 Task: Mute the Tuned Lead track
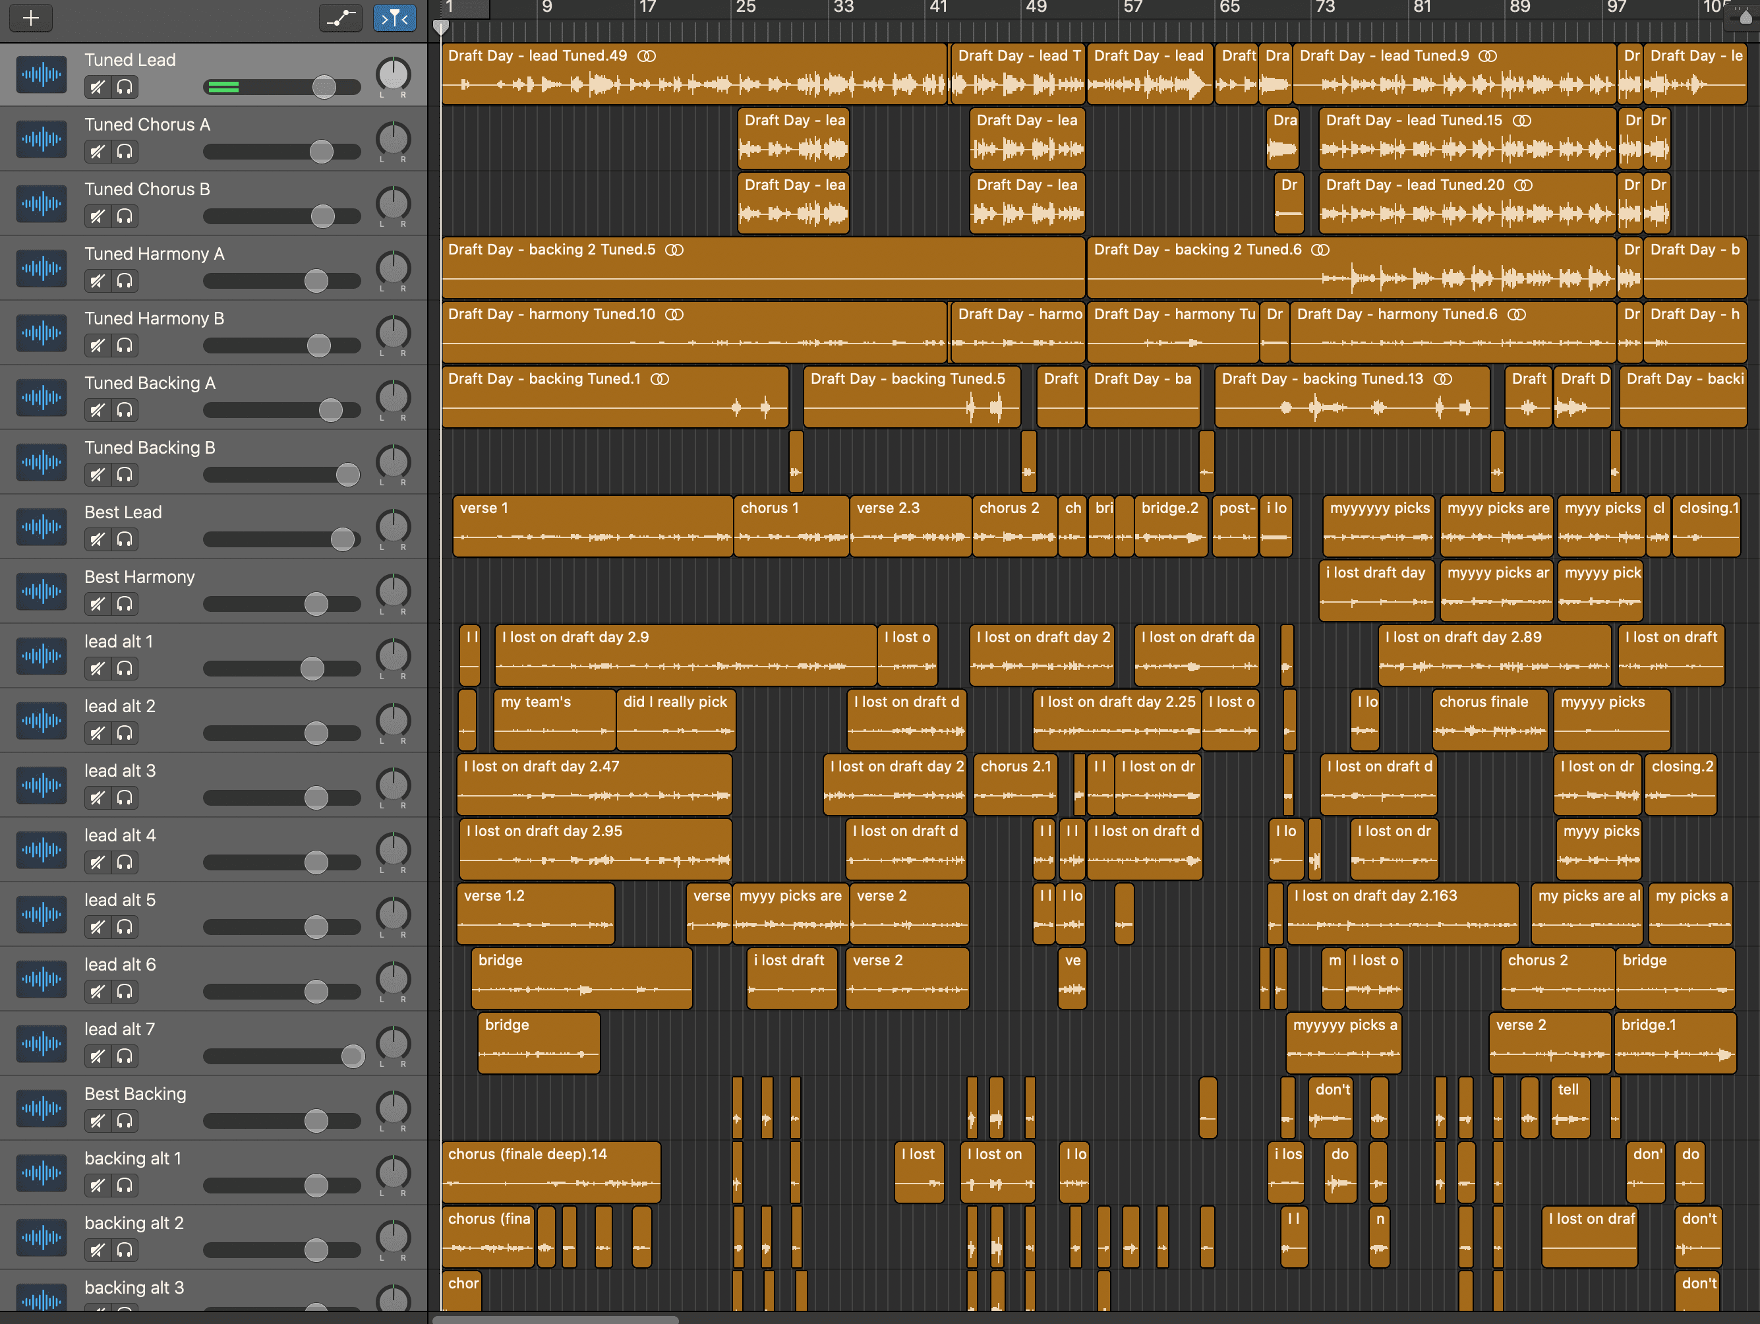[x=97, y=87]
